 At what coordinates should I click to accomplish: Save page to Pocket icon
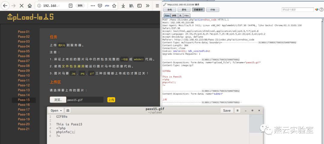pyautogui.click(x=100, y=6)
